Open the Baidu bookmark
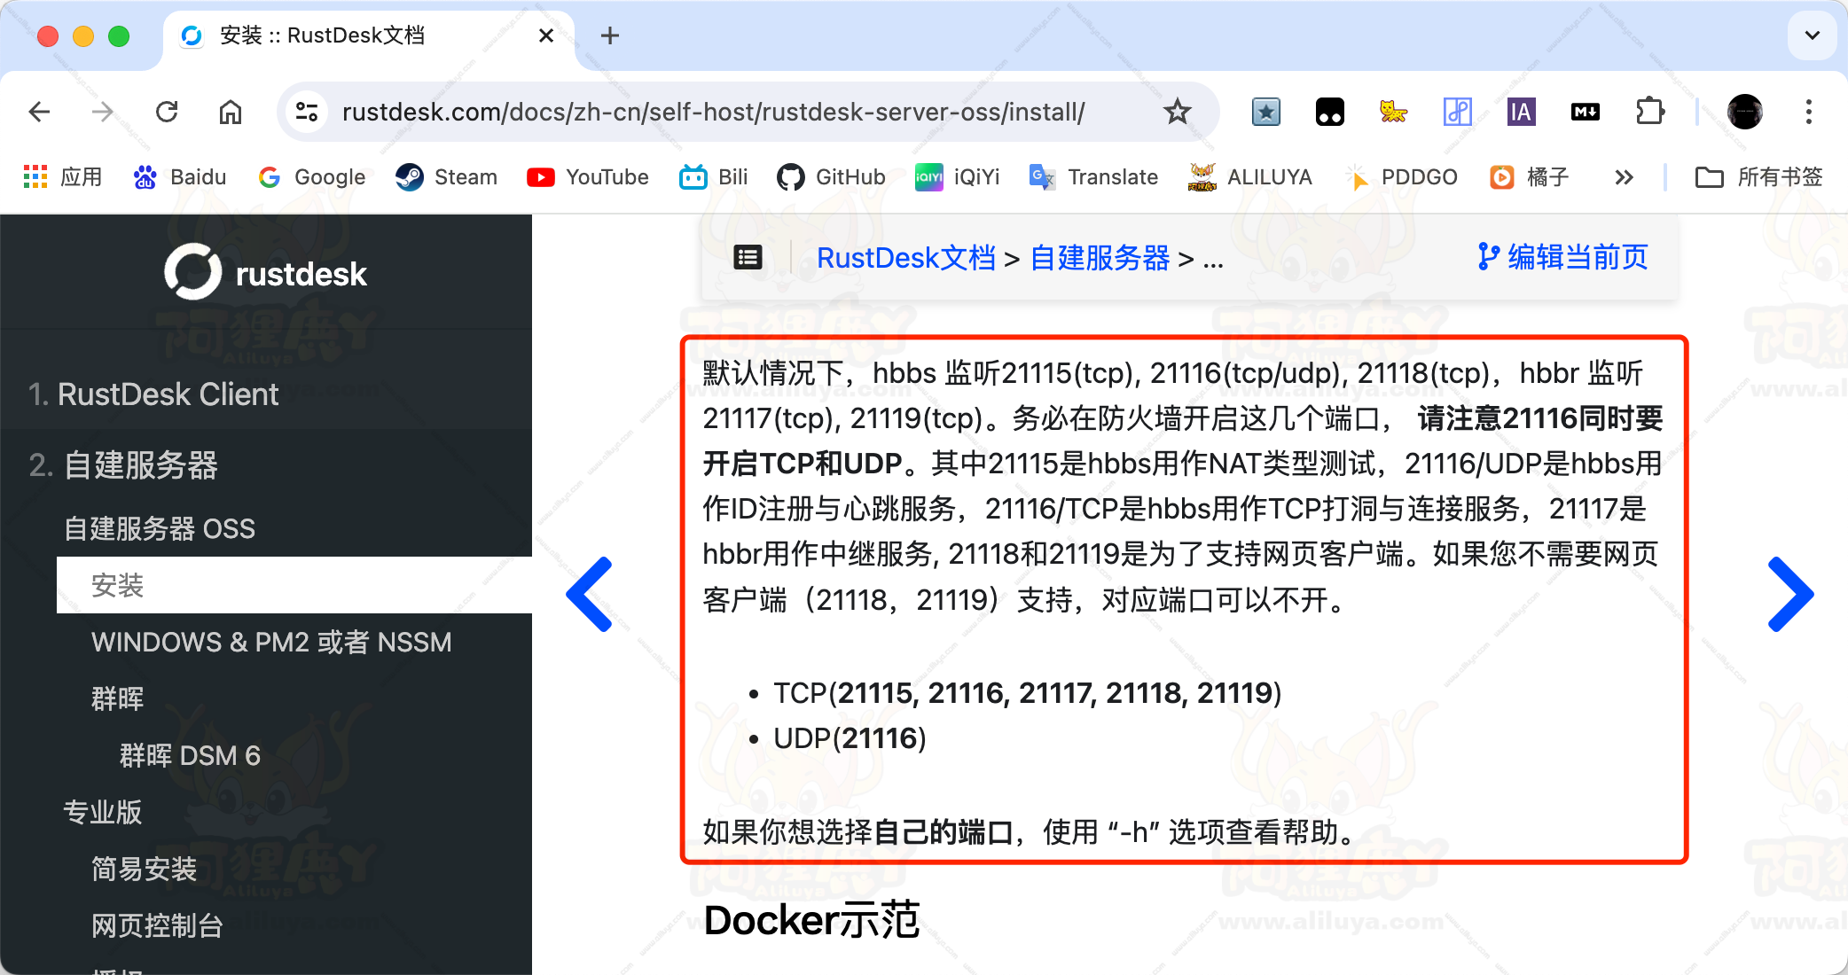The height and width of the screenshot is (975, 1848). (180, 177)
